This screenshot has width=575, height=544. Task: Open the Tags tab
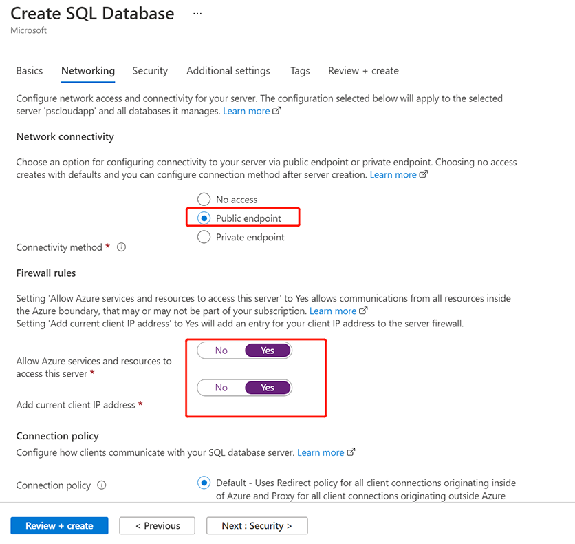[300, 71]
